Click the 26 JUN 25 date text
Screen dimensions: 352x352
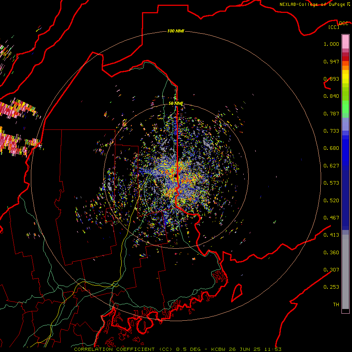[x=245, y=349]
